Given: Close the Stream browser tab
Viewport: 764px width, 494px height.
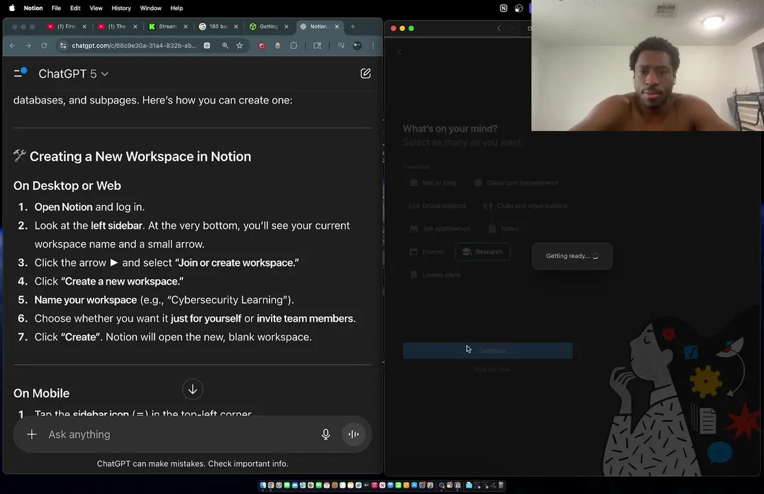Looking at the screenshot, I should pos(186,26).
